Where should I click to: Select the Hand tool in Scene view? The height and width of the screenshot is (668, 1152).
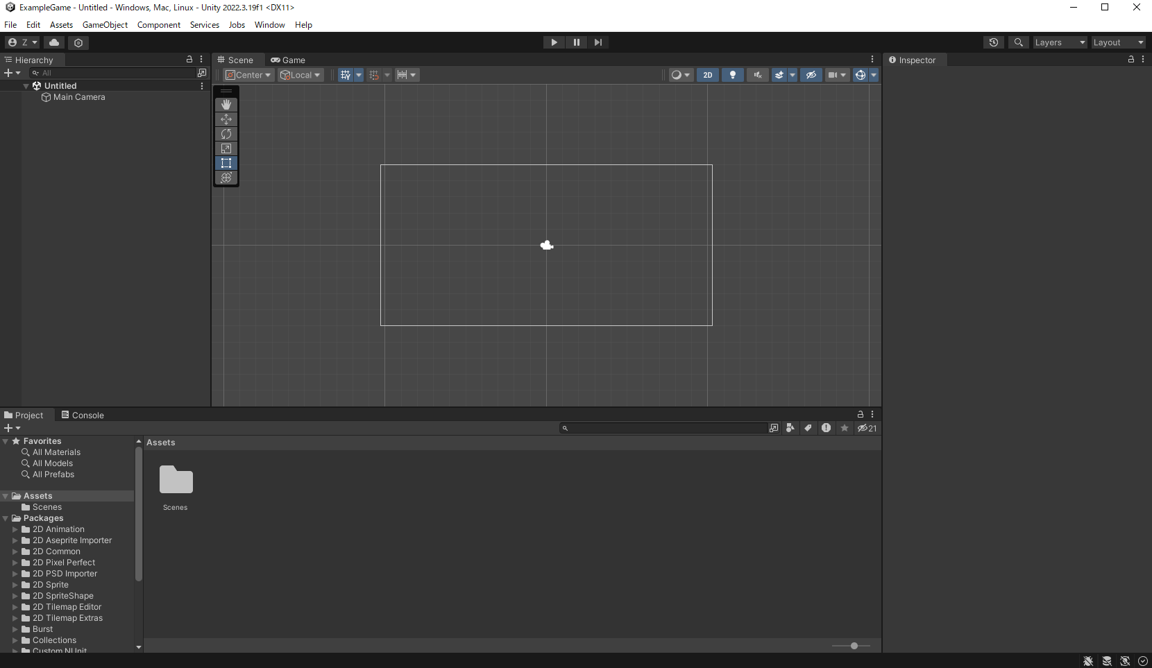pyautogui.click(x=226, y=104)
